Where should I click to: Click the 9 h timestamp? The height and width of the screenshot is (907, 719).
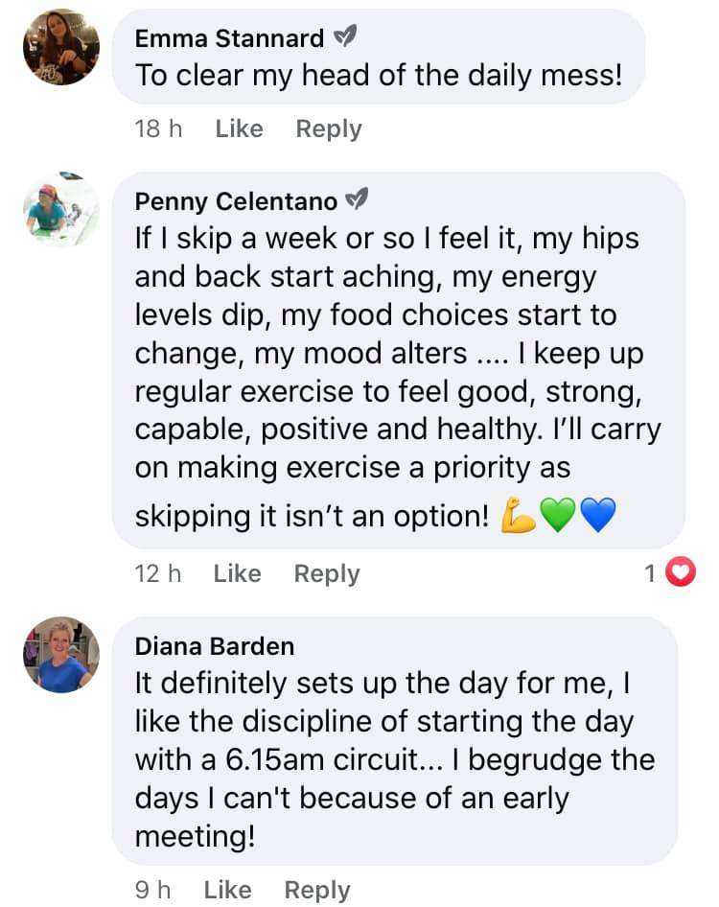click(153, 890)
